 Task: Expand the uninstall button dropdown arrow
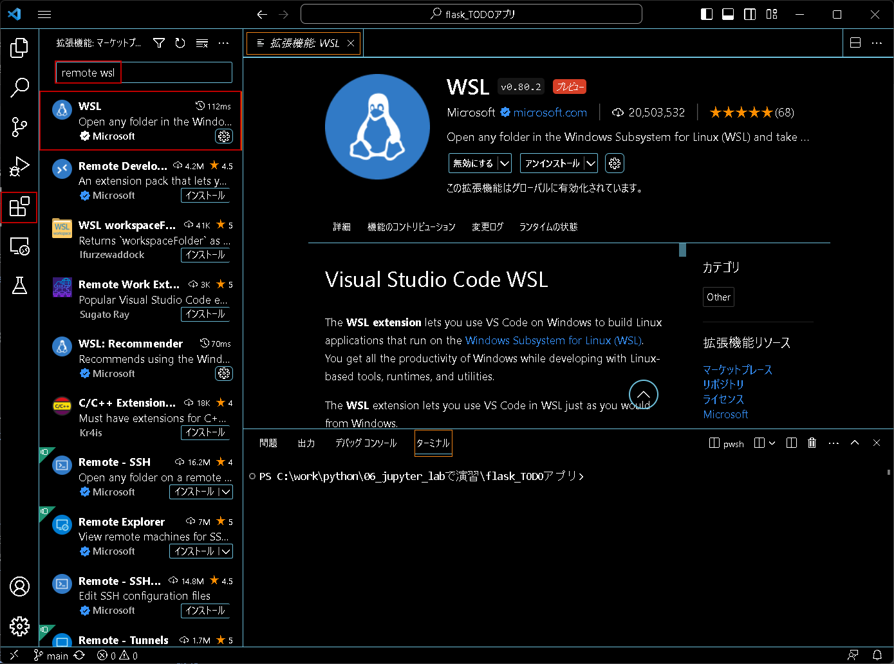click(x=591, y=163)
